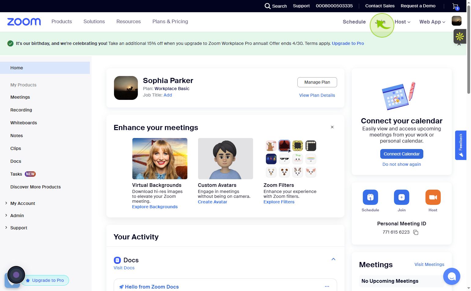Click the Custom Avatars image
This screenshot has width=471, height=291.
pos(226,158)
